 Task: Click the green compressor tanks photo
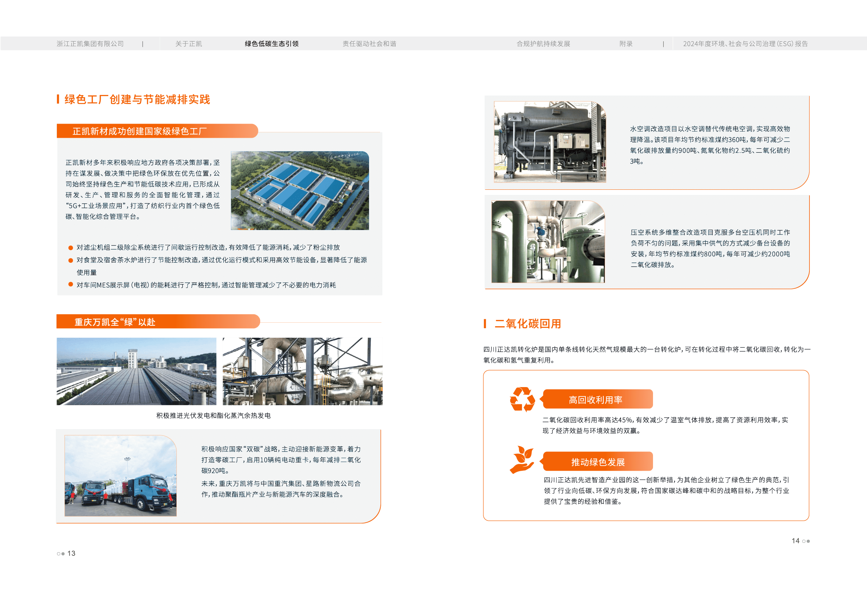pyautogui.click(x=548, y=241)
